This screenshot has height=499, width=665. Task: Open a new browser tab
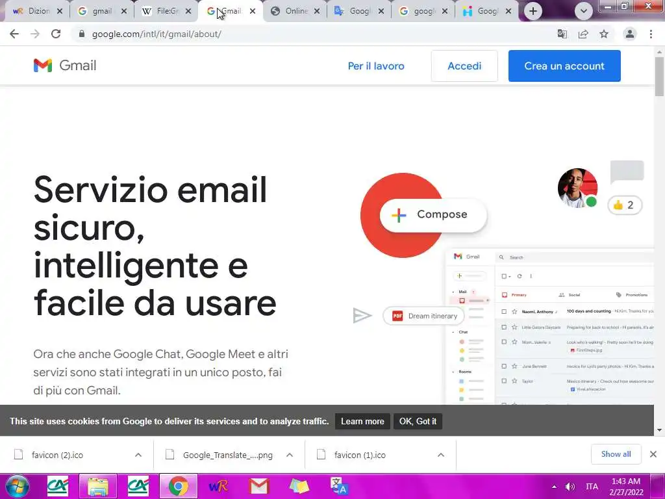coord(533,11)
